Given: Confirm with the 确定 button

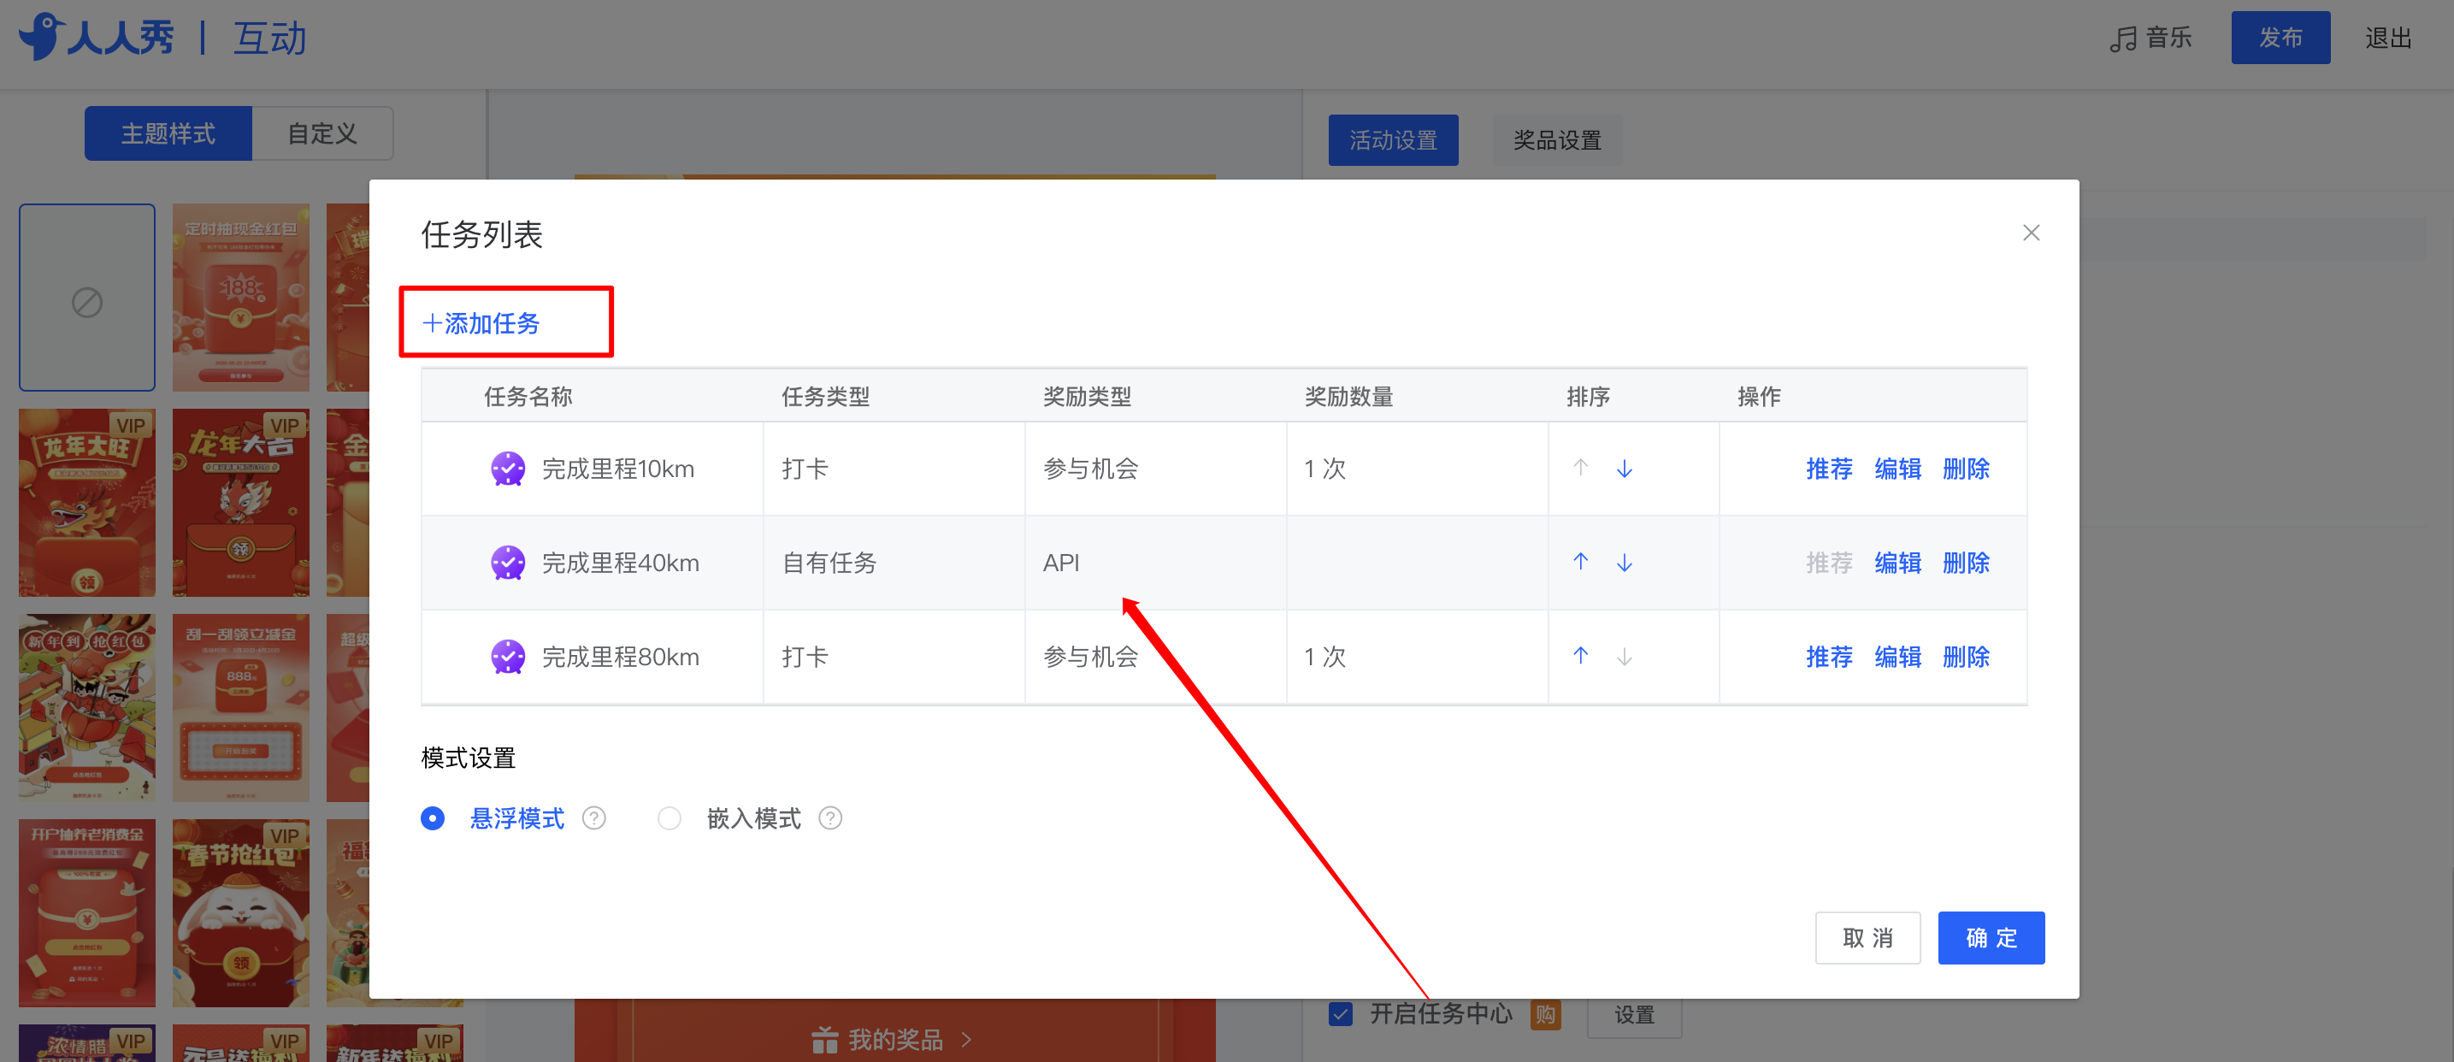Looking at the screenshot, I should 1991,938.
